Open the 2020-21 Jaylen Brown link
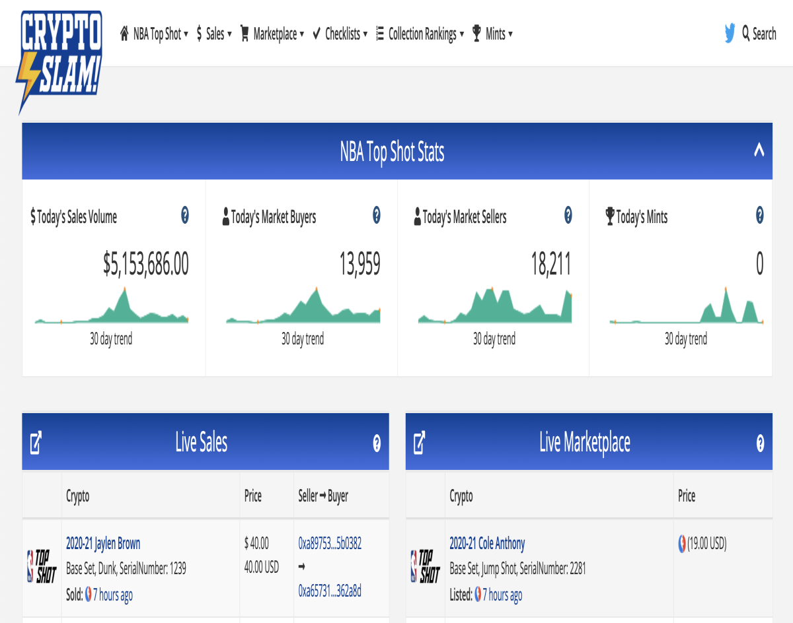Image resolution: width=793 pixels, height=623 pixels. tap(103, 544)
